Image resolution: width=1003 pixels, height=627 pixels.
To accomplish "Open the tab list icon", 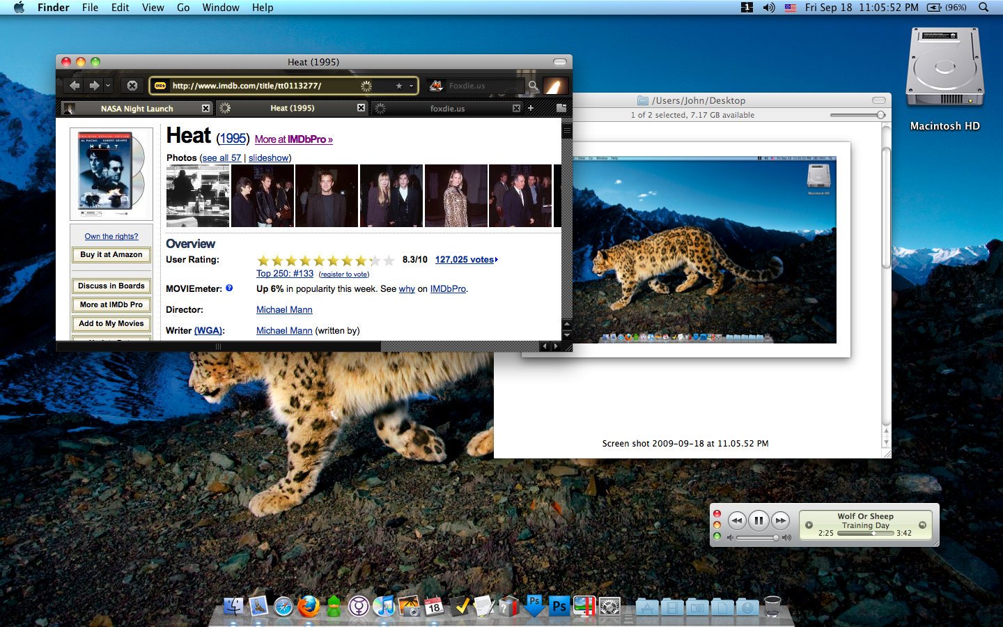I will (x=561, y=108).
